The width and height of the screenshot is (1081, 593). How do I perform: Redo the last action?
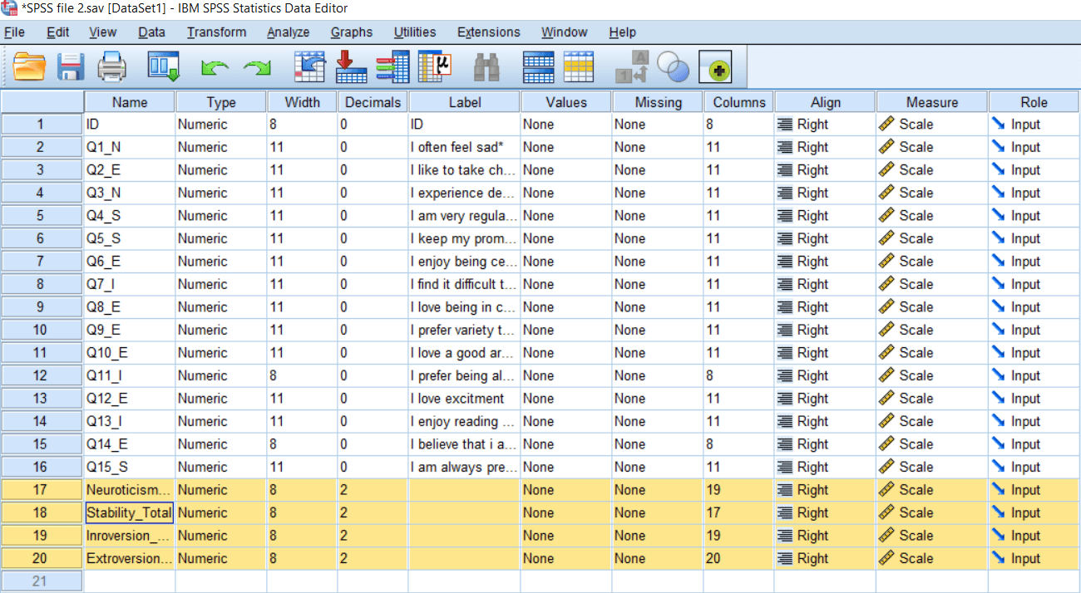257,66
